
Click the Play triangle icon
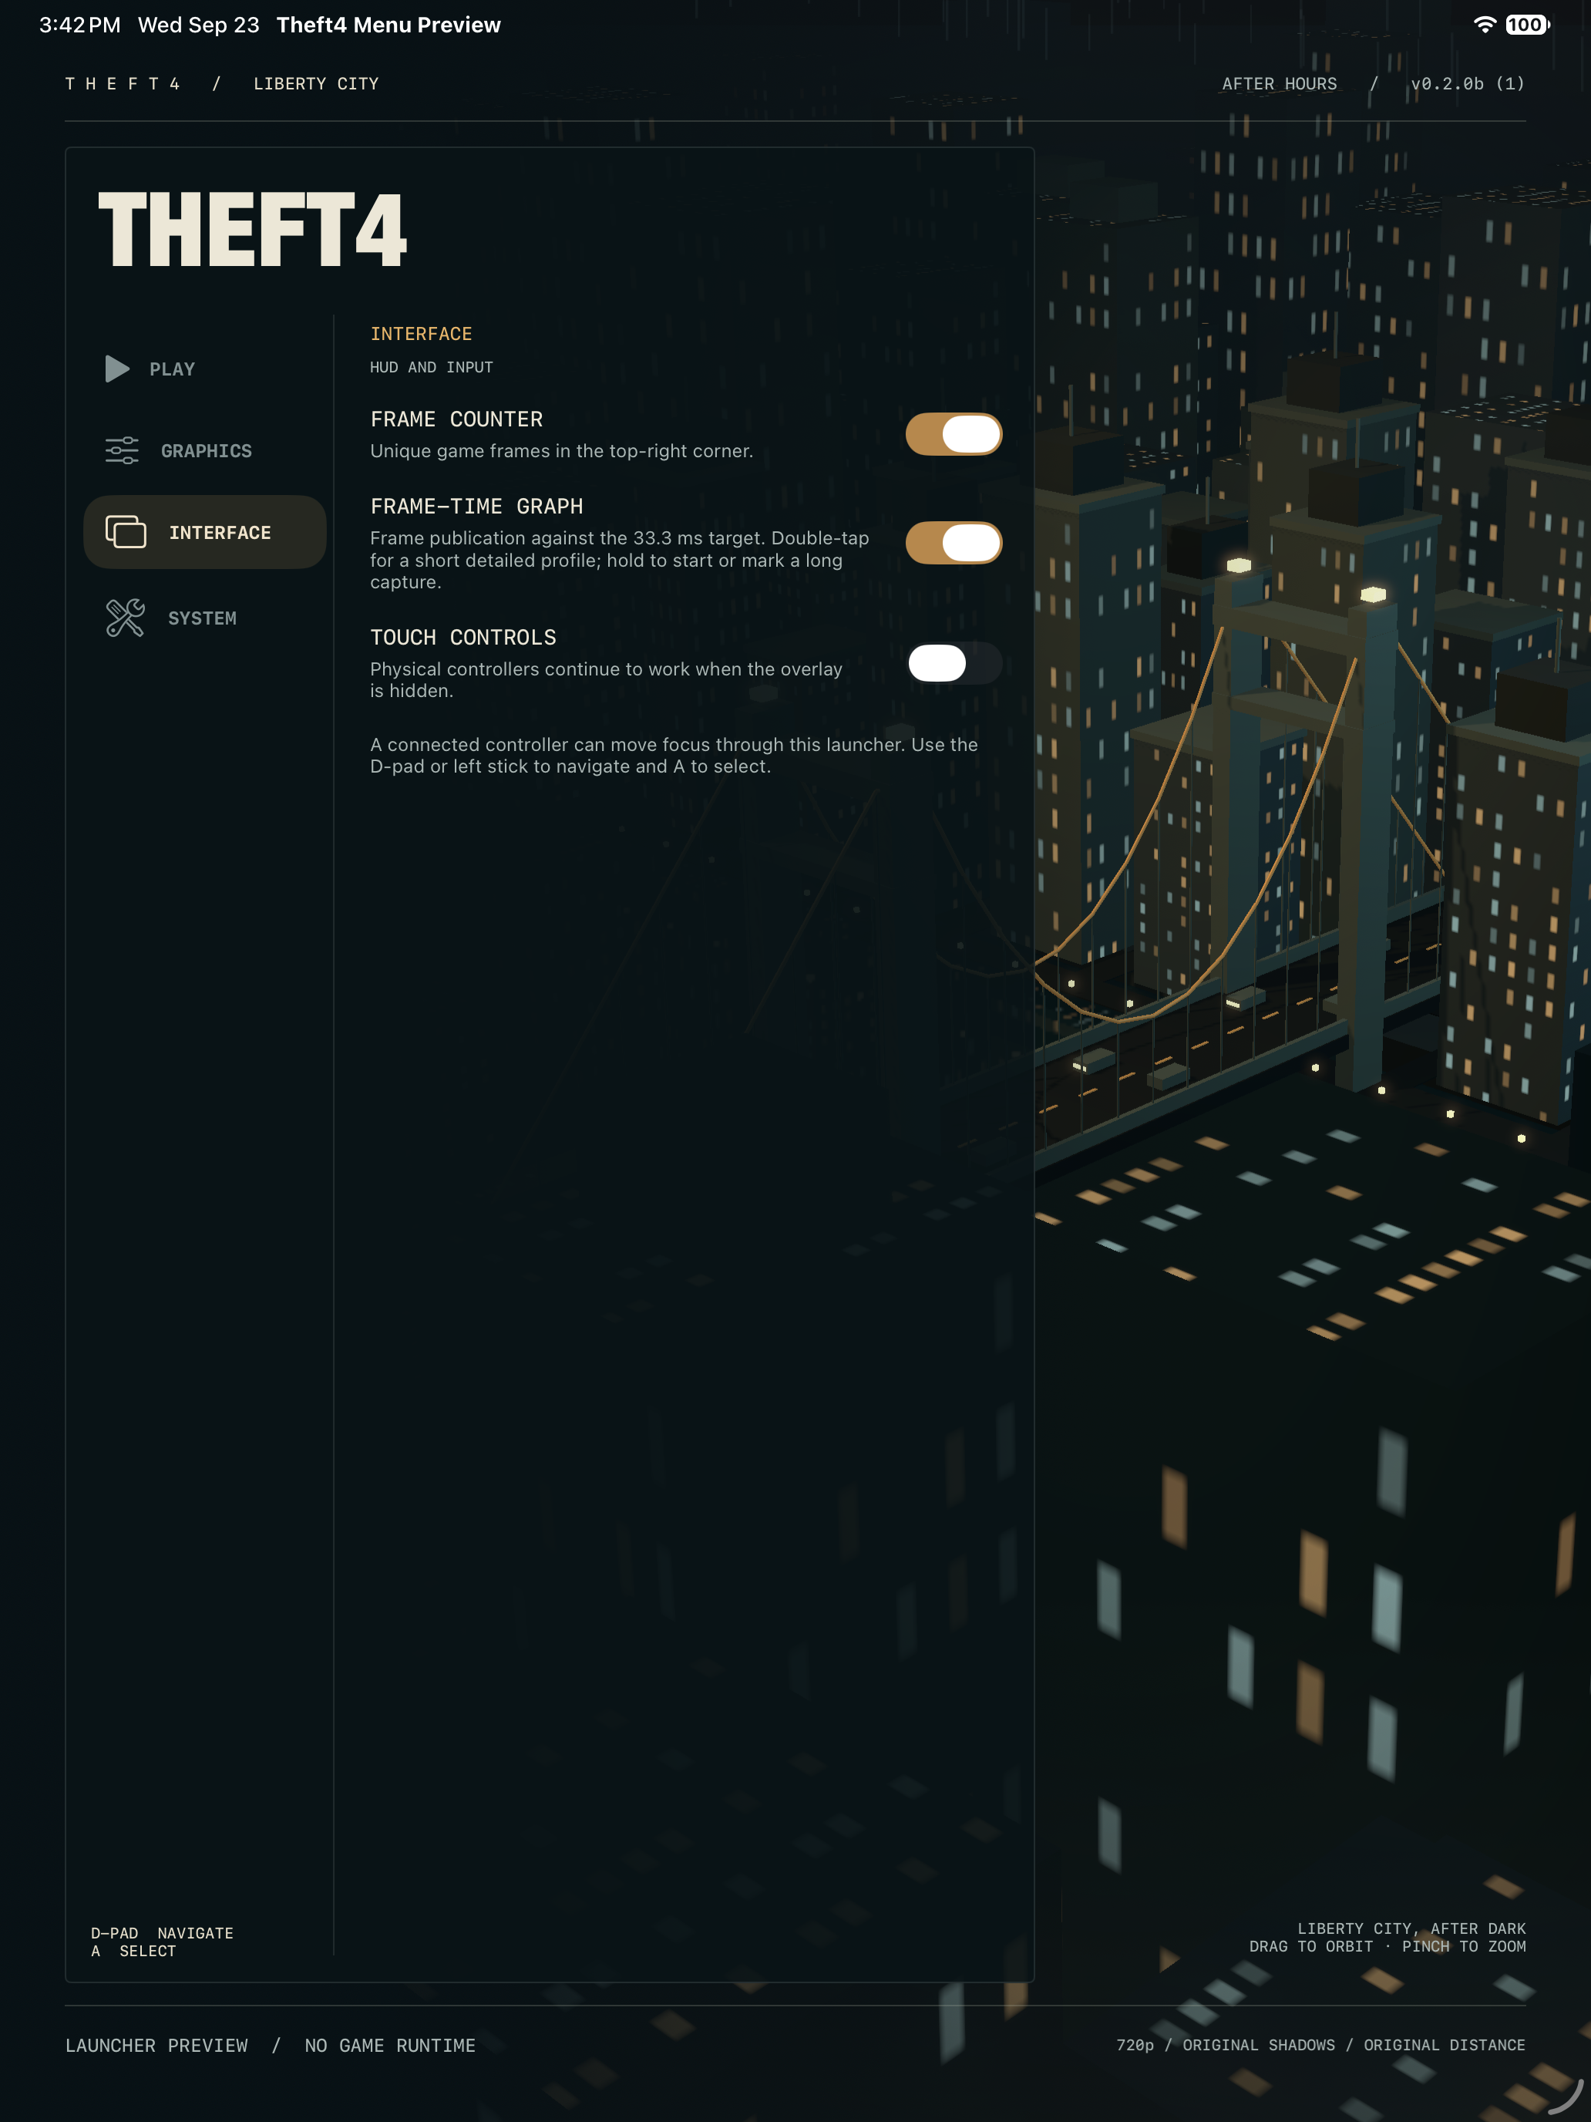tap(117, 369)
